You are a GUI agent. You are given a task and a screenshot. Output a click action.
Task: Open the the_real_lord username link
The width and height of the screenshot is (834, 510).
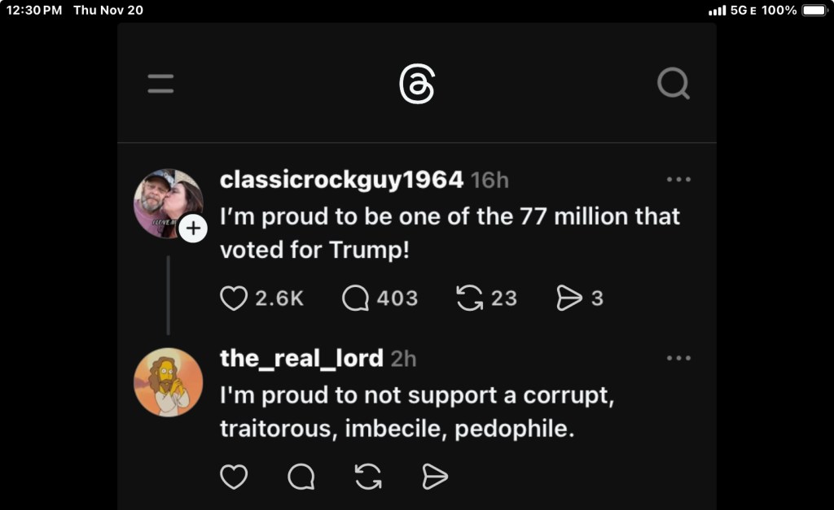(x=301, y=358)
